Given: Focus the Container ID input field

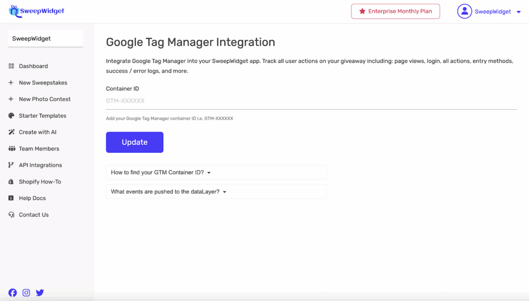Looking at the screenshot, I should tap(311, 101).
